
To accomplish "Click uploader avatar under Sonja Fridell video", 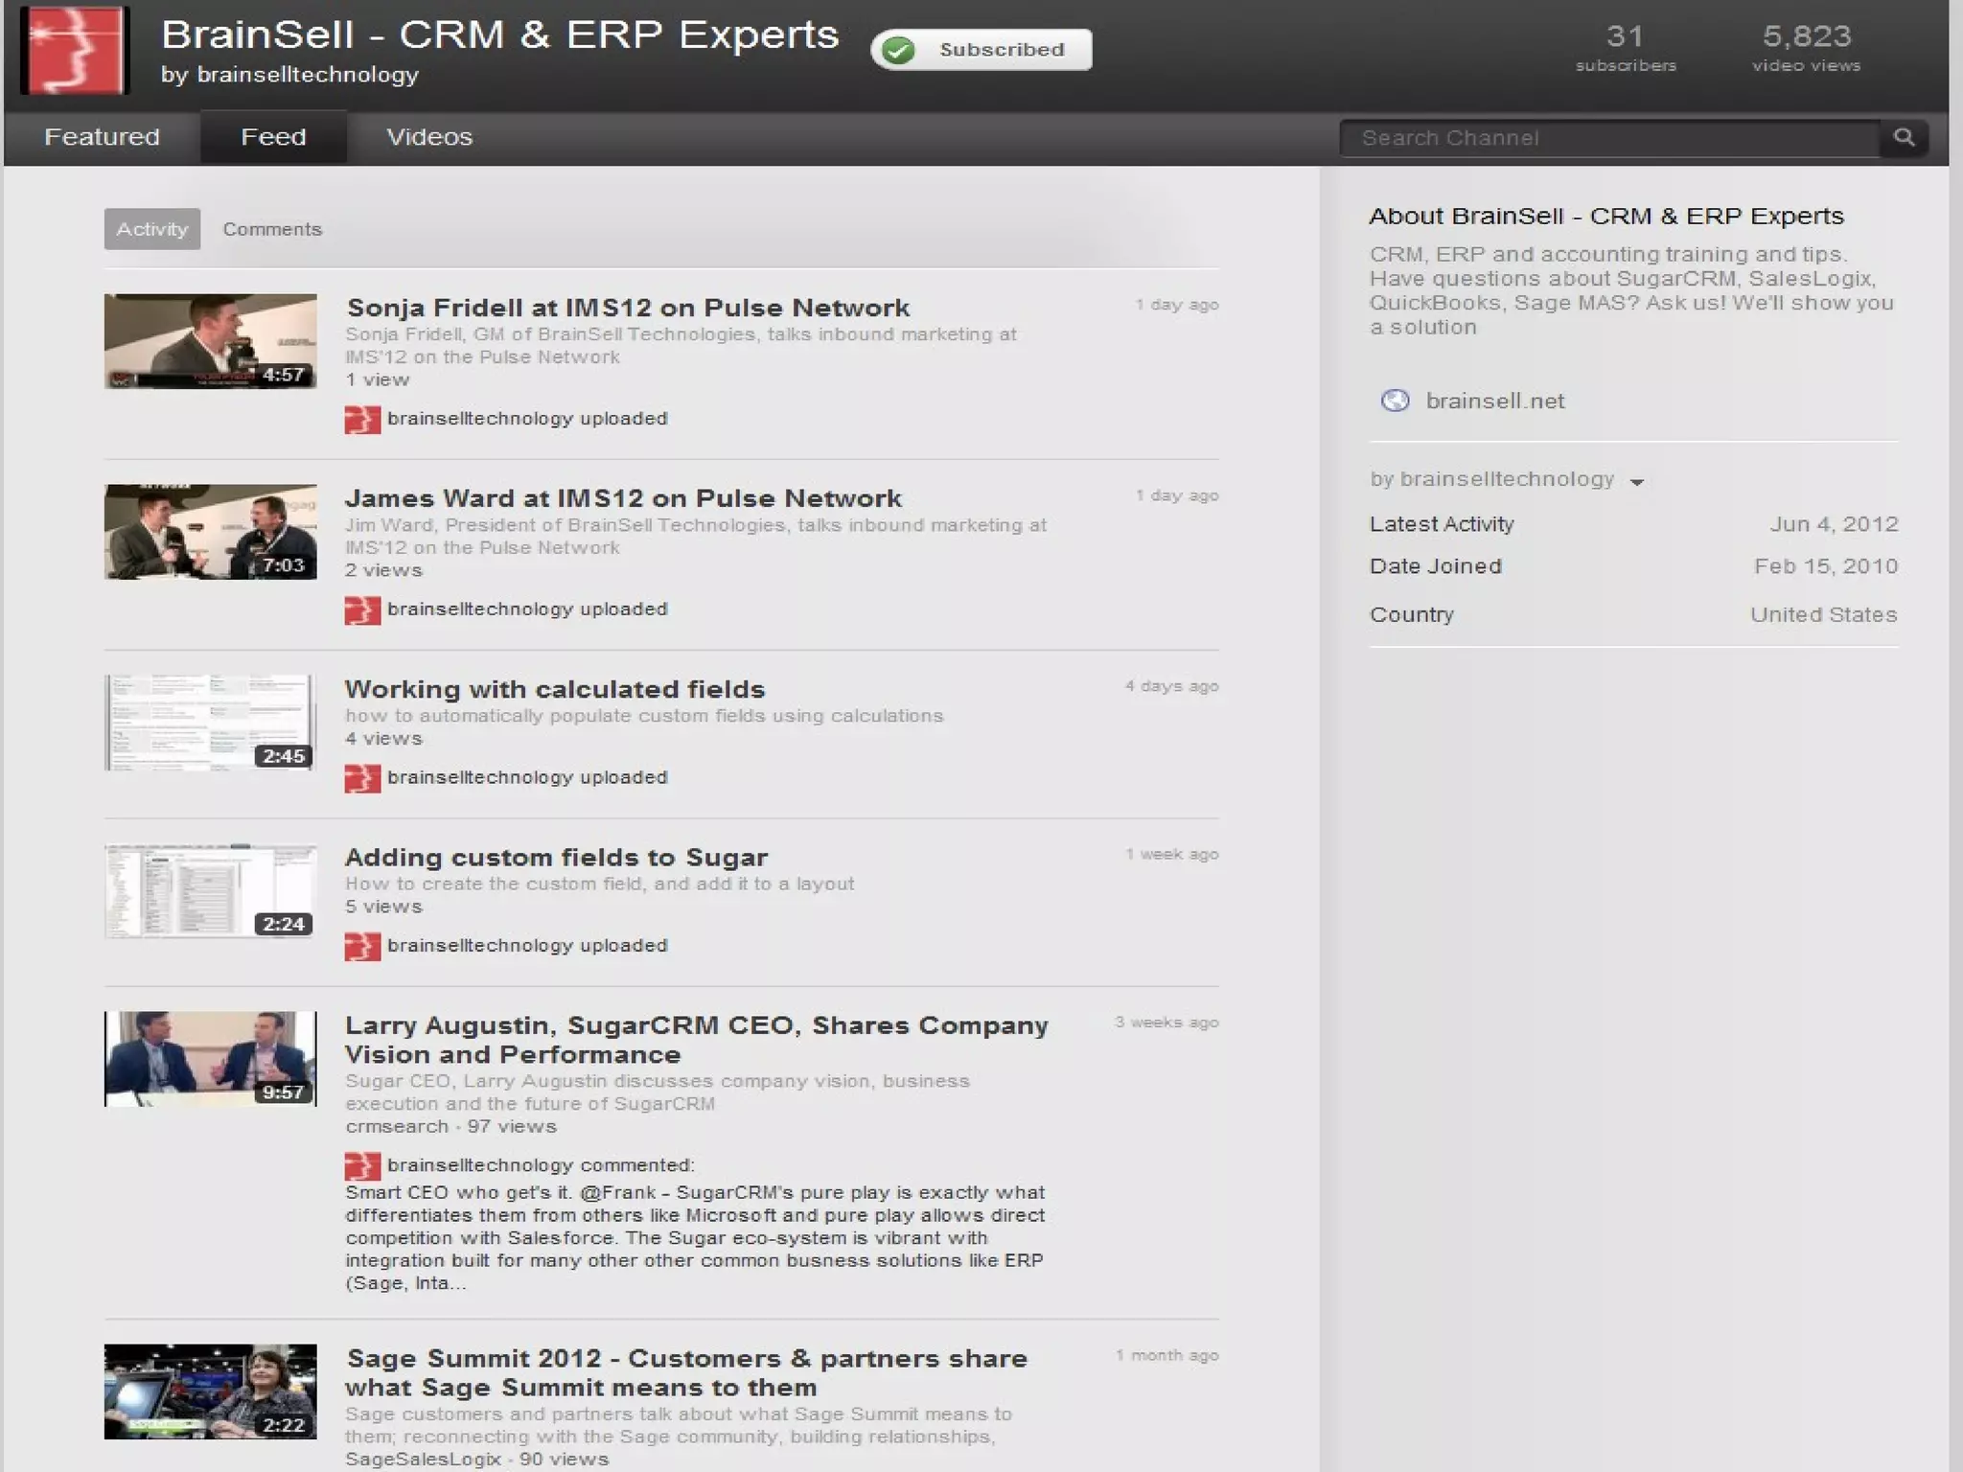I will pos(362,420).
